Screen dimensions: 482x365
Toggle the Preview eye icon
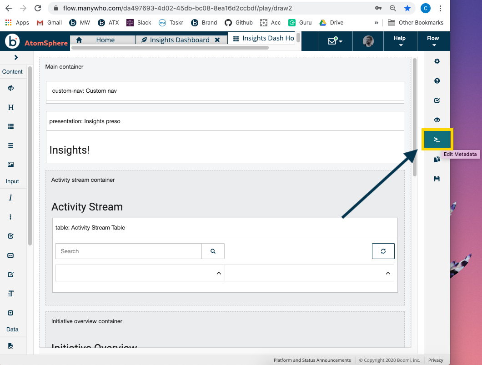coord(437,120)
